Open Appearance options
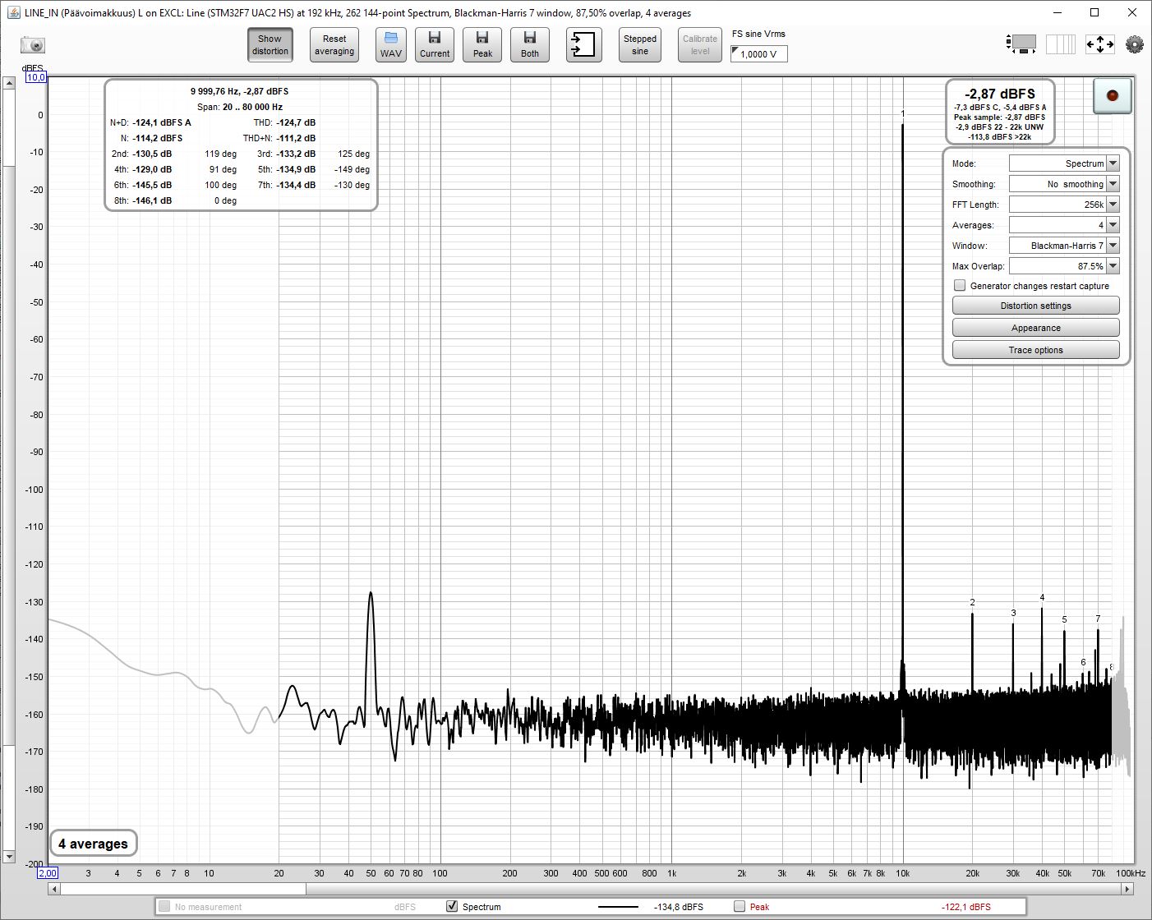Image resolution: width=1152 pixels, height=920 pixels. (1035, 328)
